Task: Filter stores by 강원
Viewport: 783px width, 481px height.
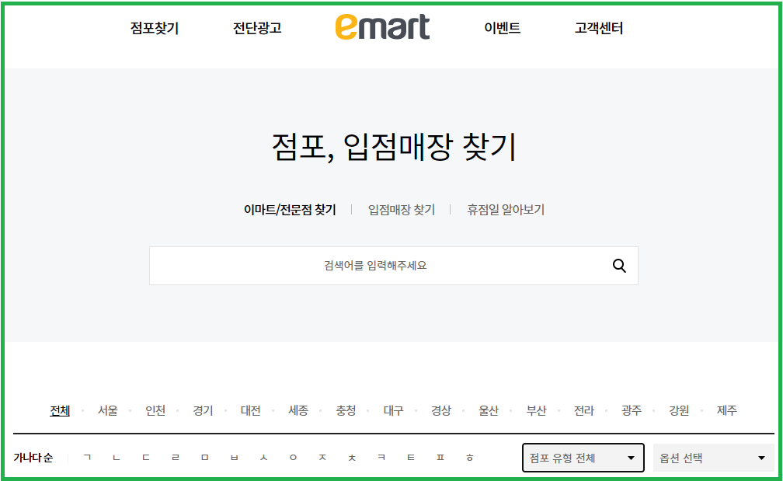Action: point(679,410)
